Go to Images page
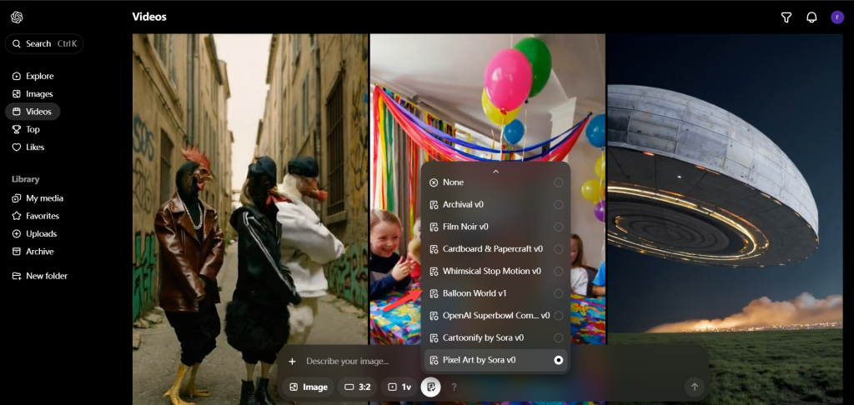The height and width of the screenshot is (405, 854). pos(33,93)
